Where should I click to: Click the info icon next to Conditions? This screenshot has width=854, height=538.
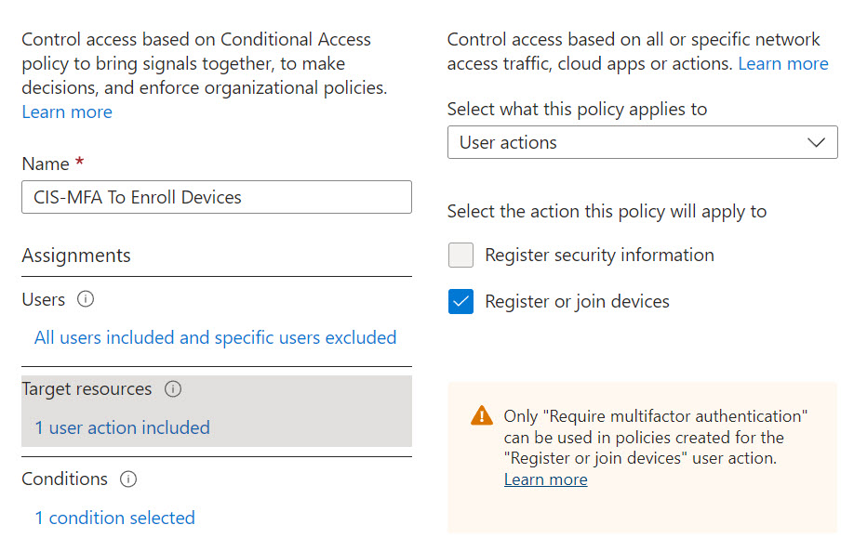(x=129, y=479)
